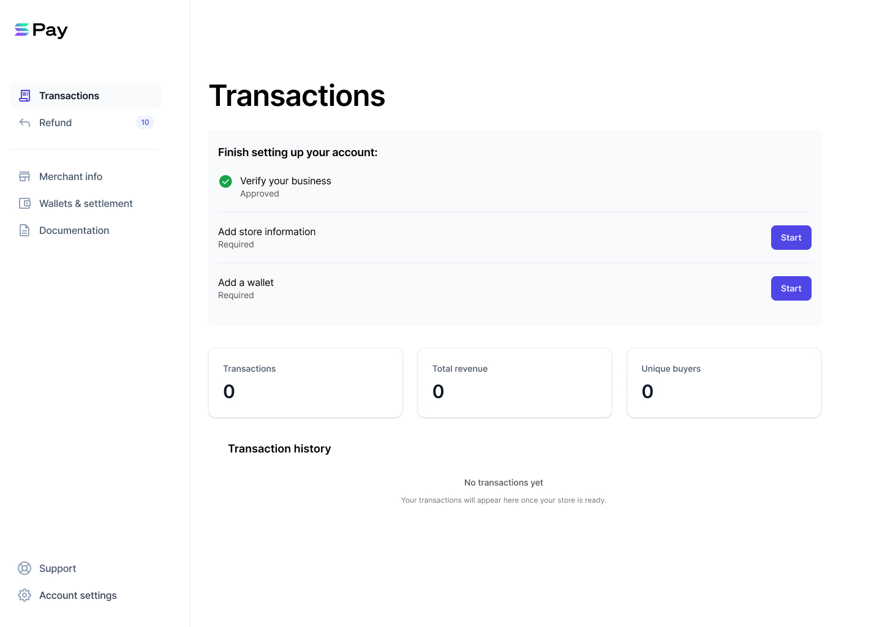Click the Wallets & settlement wallet icon
The image size is (882, 627).
click(x=24, y=203)
